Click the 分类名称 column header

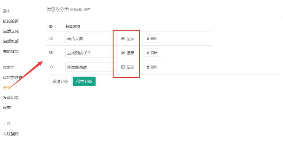[73, 27]
